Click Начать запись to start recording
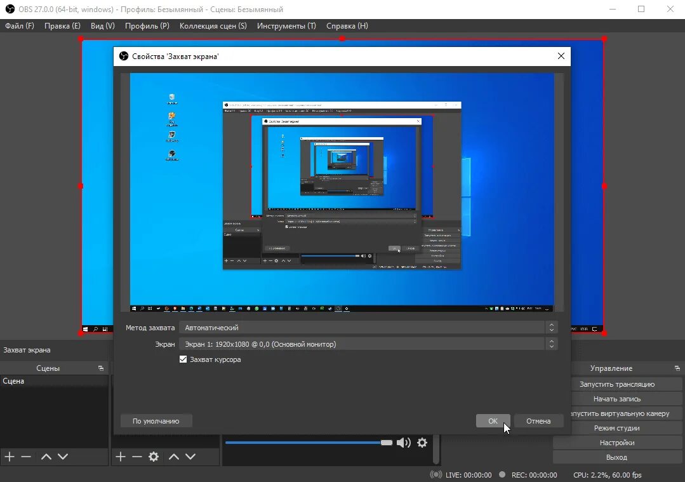 [617, 399]
